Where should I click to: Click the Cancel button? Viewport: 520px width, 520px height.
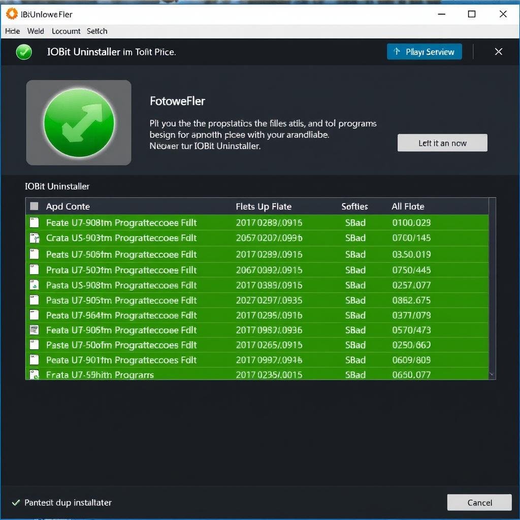(479, 502)
